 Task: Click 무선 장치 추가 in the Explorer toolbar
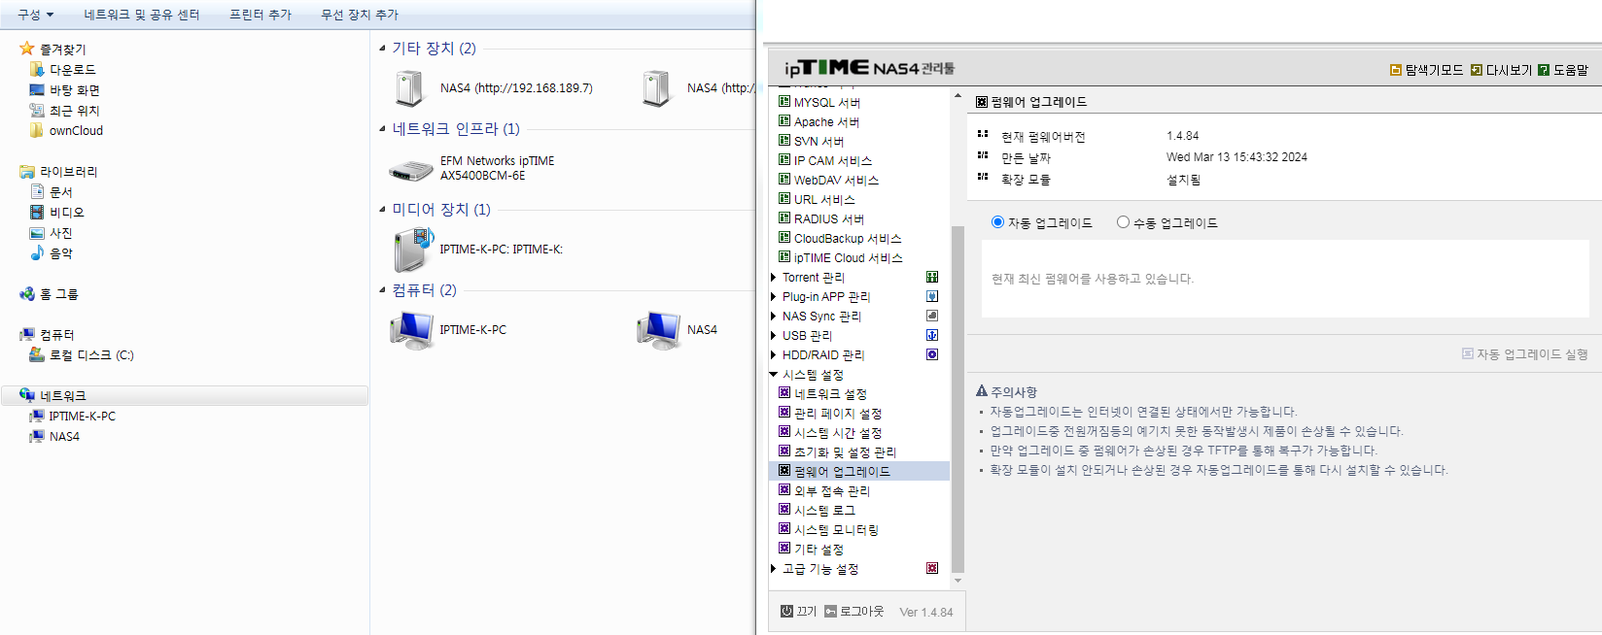click(x=360, y=15)
